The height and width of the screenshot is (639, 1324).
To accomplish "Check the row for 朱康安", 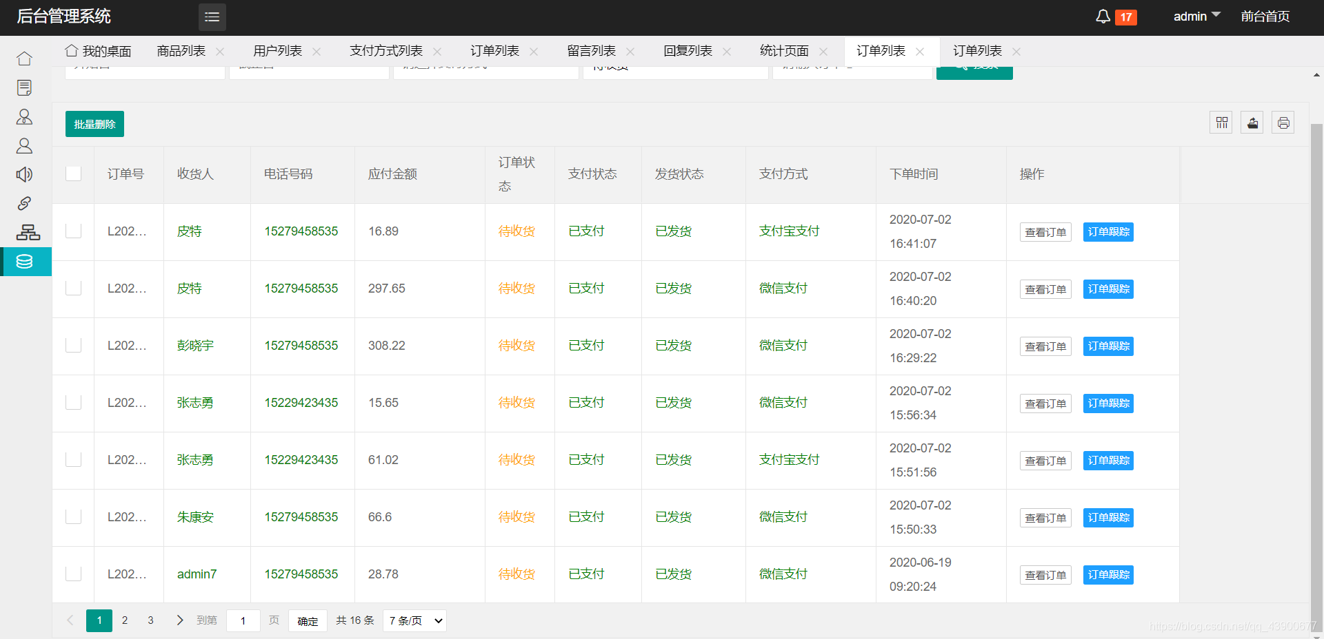I will [74, 516].
